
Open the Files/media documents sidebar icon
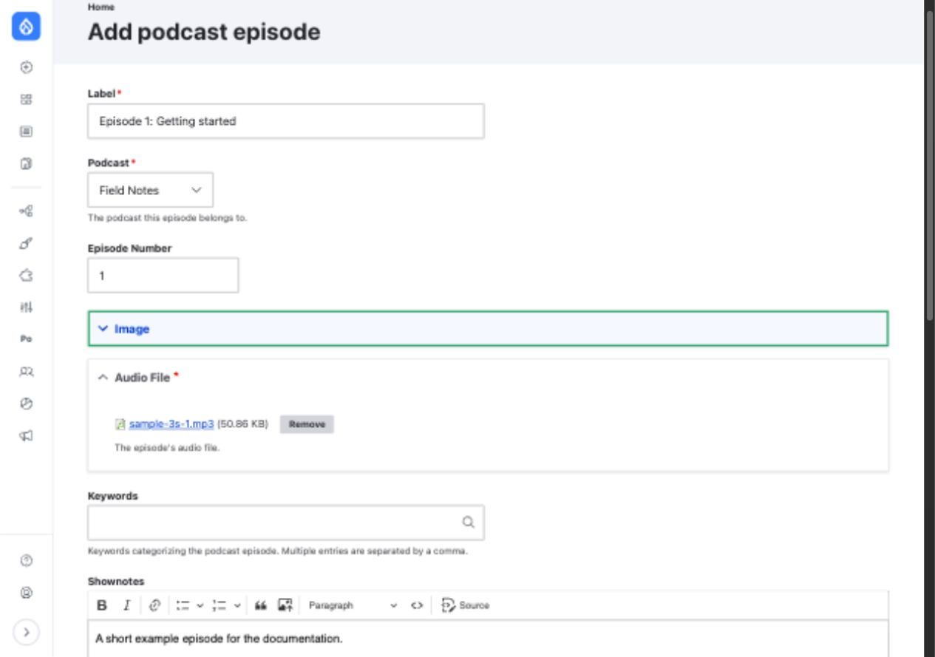pyautogui.click(x=26, y=163)
